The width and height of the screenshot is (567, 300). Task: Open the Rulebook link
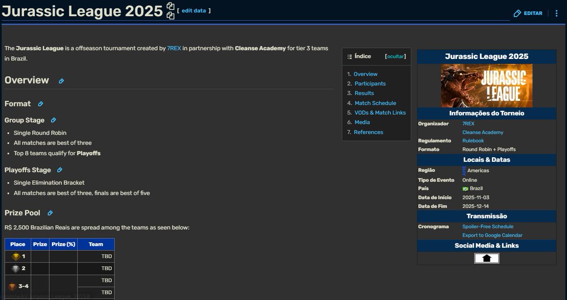pyautogui.click(x=473, y=141)
